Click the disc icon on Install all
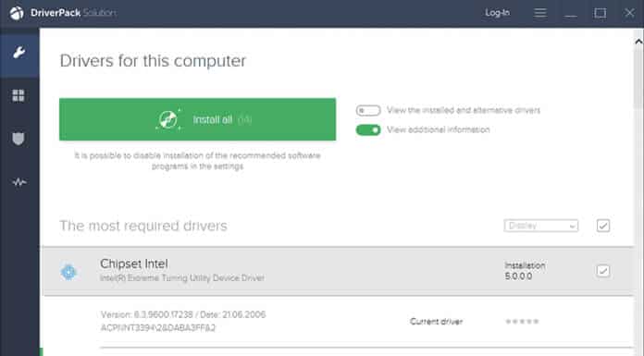The height and width of the screenshot is (356, 644). pos(168,119)
